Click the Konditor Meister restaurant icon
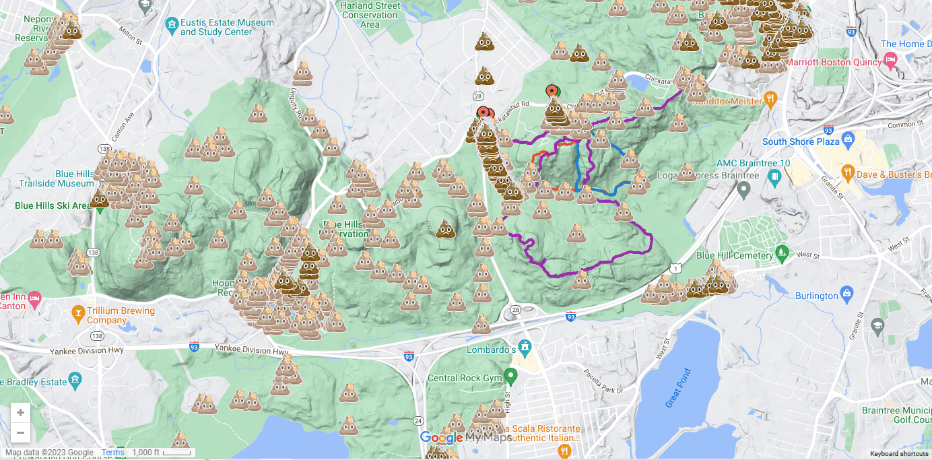The width and height of the screenshot is (932, 460). 772,100
